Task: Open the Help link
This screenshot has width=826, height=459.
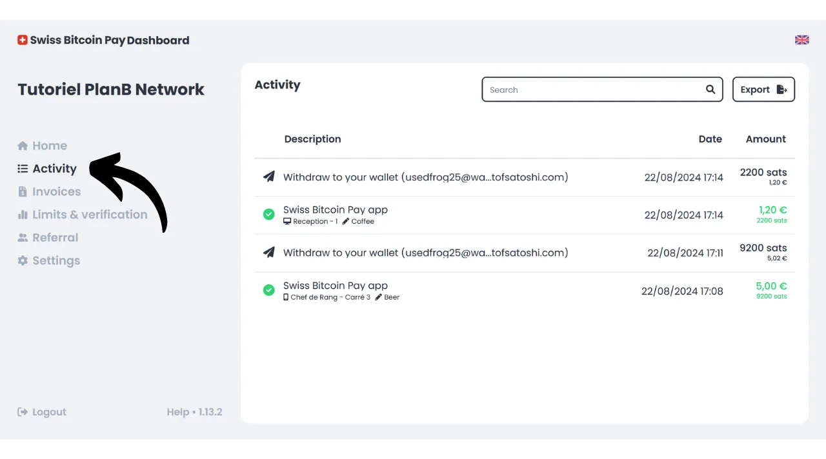Action: pyautogui.click(x=177, y=412)
